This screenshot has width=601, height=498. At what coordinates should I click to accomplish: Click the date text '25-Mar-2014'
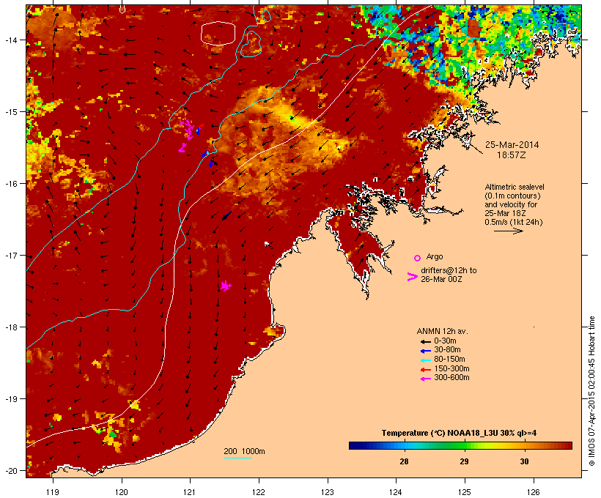(512, 145)
